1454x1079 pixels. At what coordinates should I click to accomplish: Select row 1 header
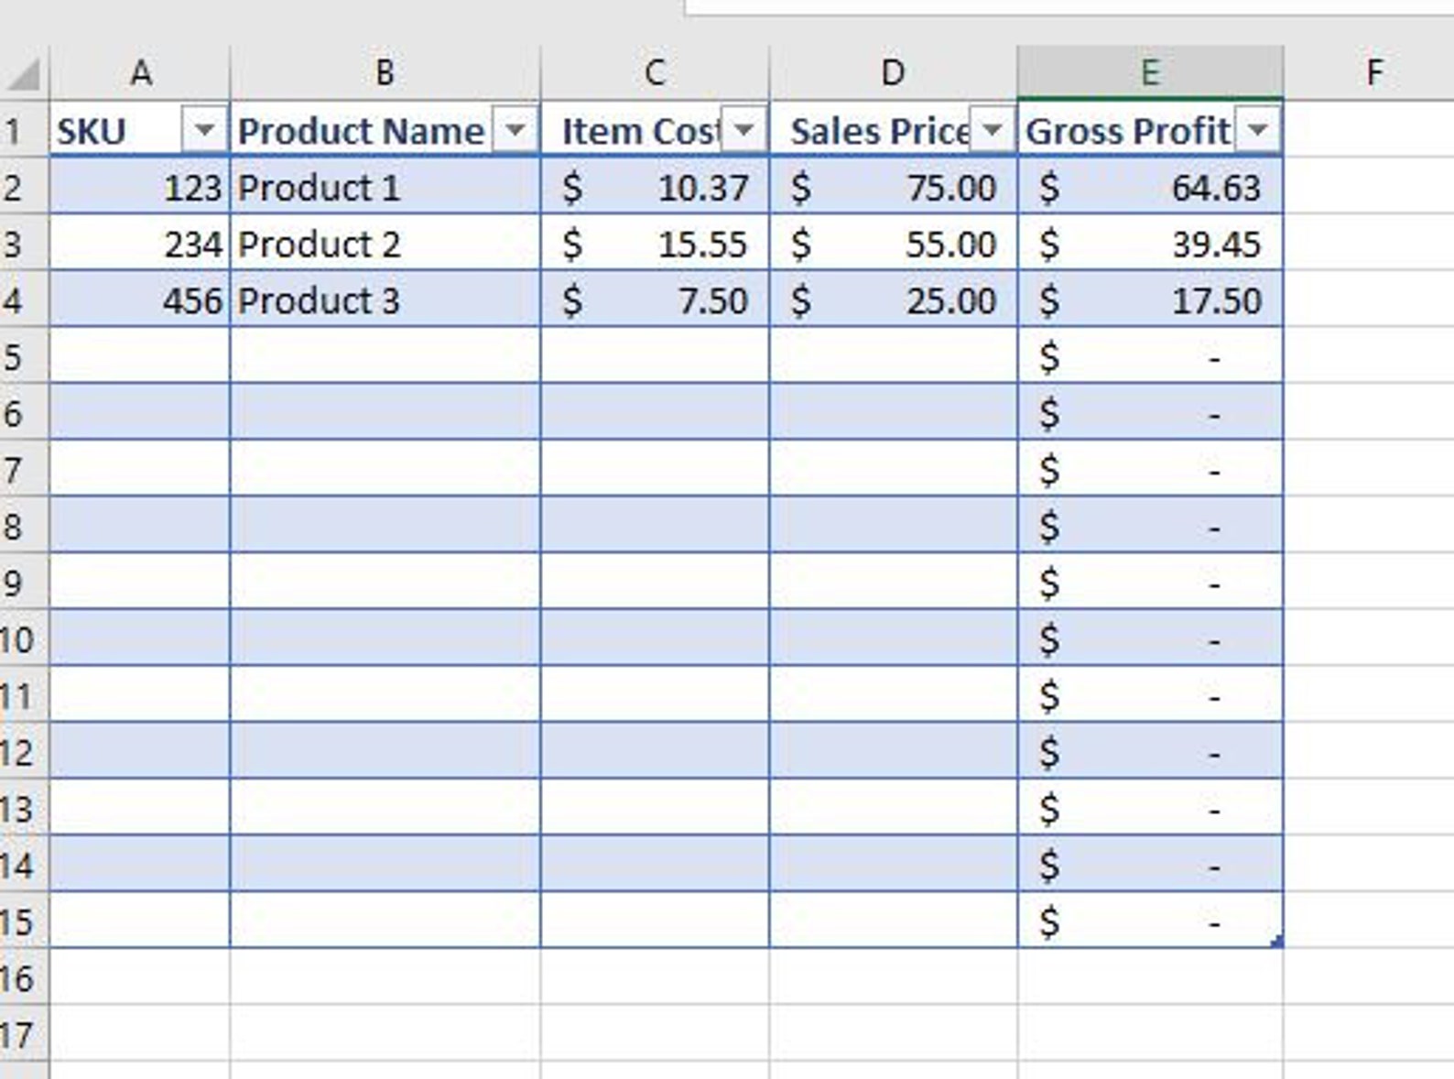coord(24,131)
